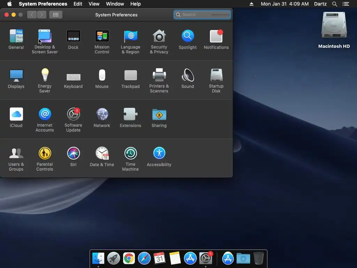This screenshot has height=268, width=357.
Task: Open Parental Controls preferences
Action: click(x=45, y=159)
